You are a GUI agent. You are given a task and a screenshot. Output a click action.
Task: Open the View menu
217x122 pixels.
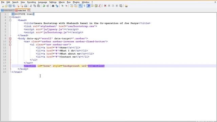23,2
